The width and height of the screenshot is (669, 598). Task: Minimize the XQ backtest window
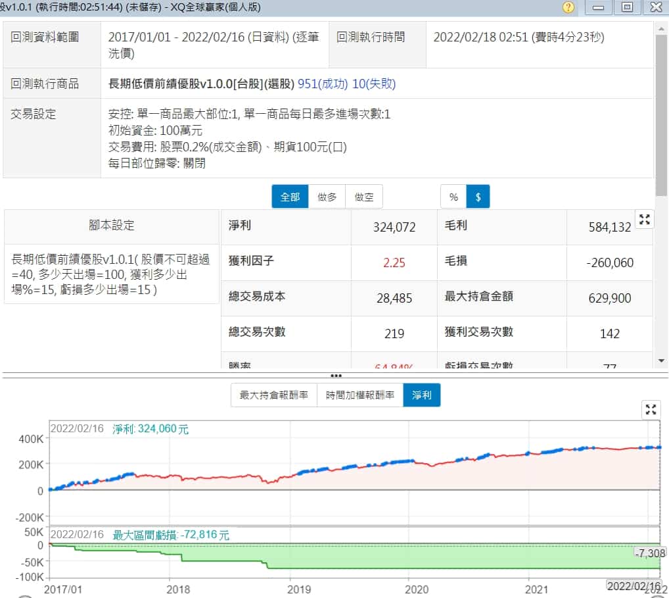tap(598, 7)
